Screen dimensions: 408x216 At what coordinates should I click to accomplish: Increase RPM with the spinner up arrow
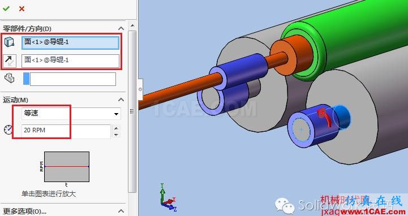117,128
